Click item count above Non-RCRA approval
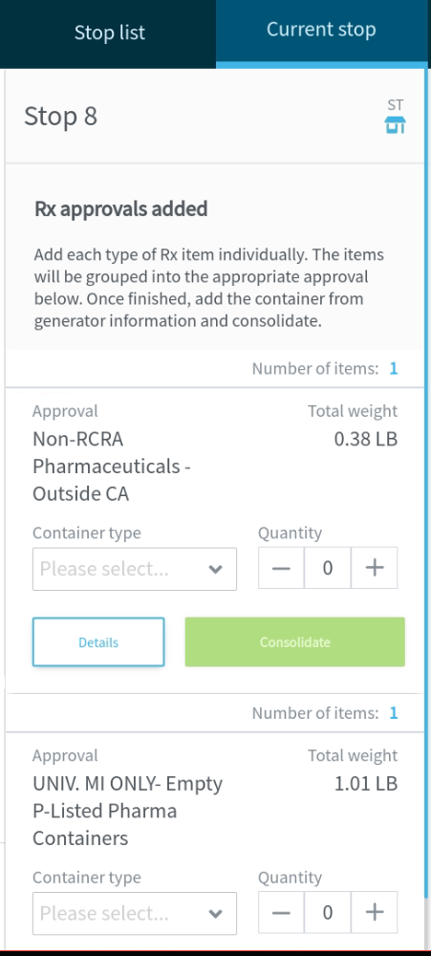The height and width of the screenshot is (956, 431). tap(394, 369)
